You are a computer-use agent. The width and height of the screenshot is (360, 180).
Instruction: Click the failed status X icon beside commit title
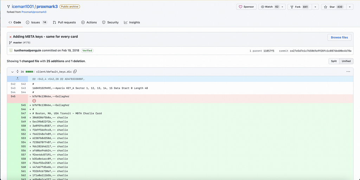coord(10,37)
